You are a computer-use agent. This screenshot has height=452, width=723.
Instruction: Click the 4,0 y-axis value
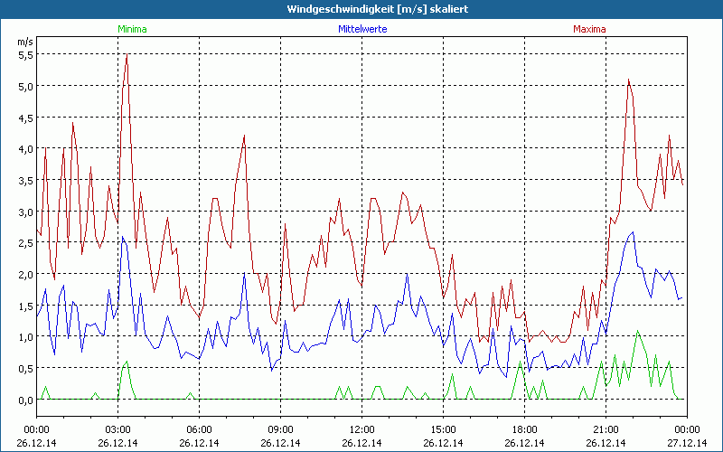pyautogui.click(x=26, y=149)
